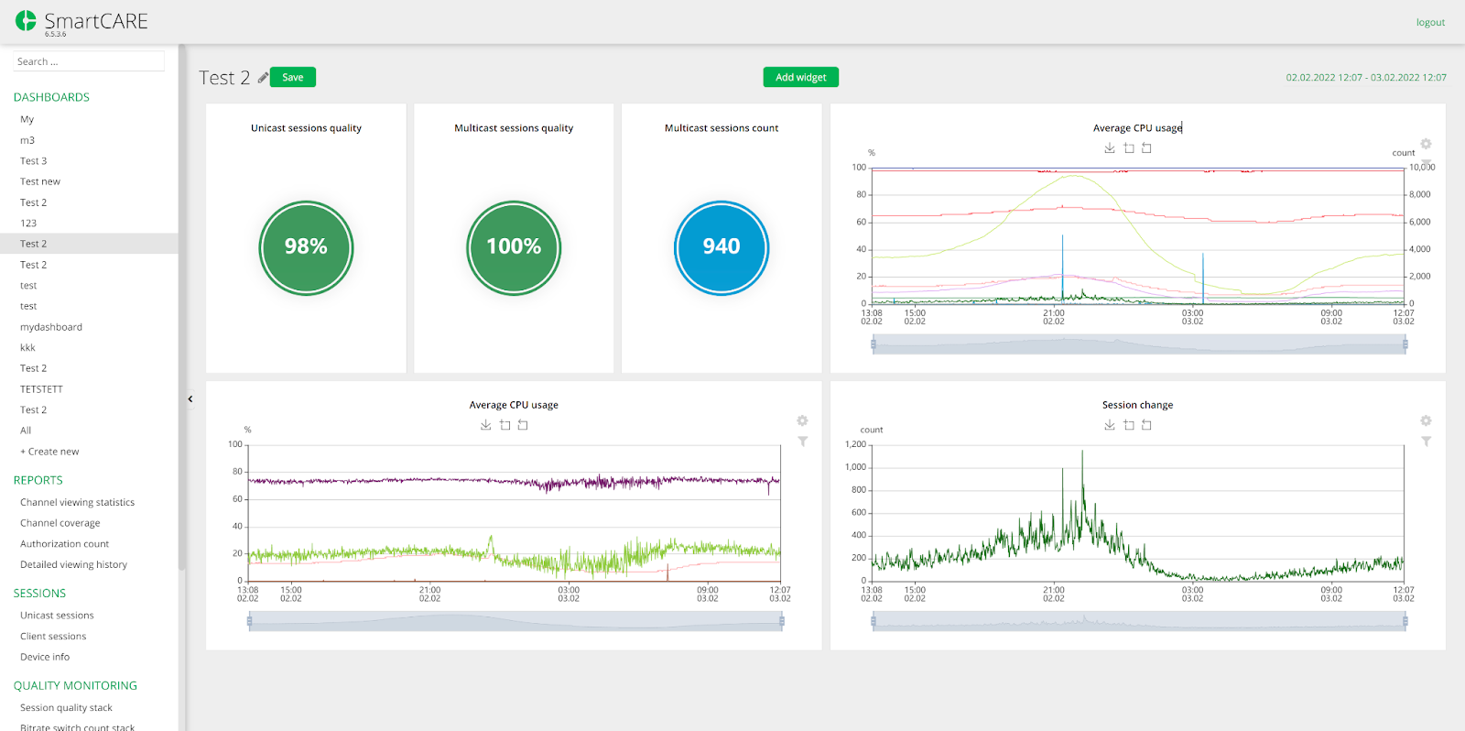Click the logout link

click(x=1429, y=23)
